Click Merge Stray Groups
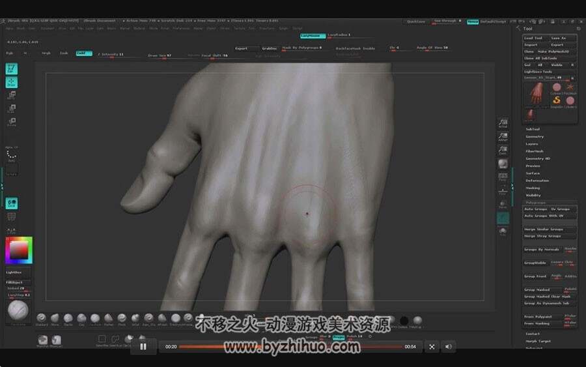Viewport: 586px width, 367px height. tap(549, 236)
